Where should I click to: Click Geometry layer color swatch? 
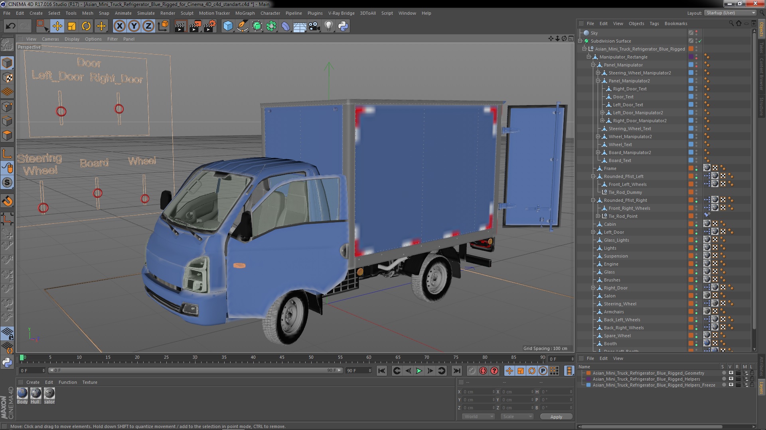[588, 373]
